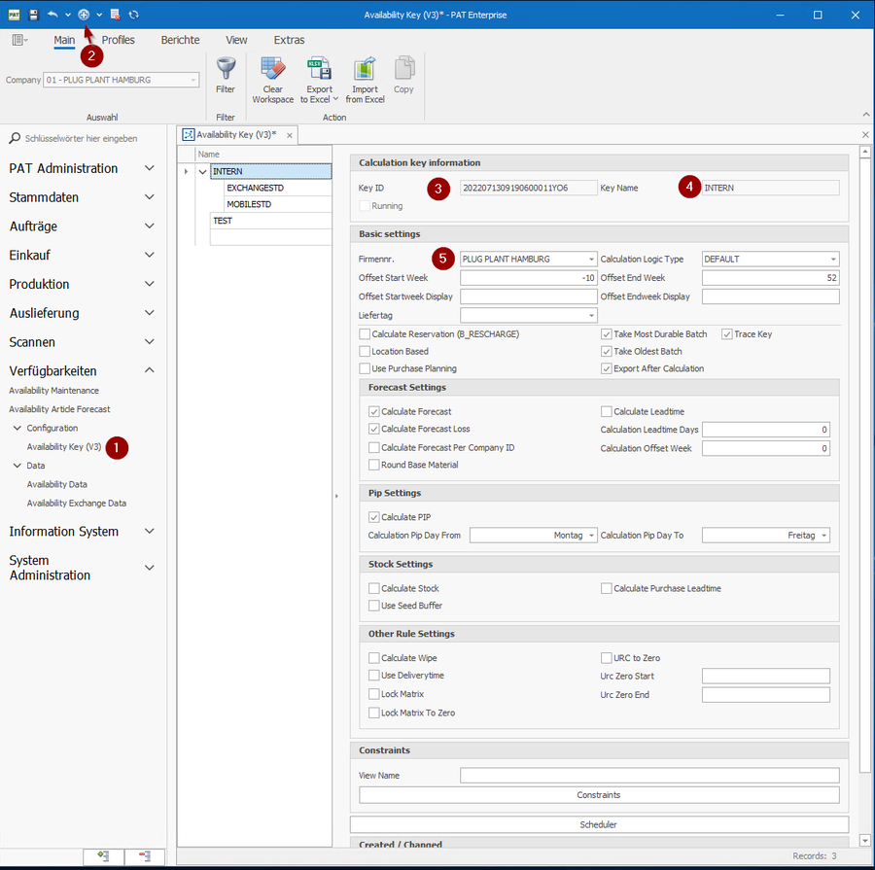The width and height of the screenshot is (875, 870).
Task: Click the Add (plus) icon in the title bar
Action: pos(83,14)
